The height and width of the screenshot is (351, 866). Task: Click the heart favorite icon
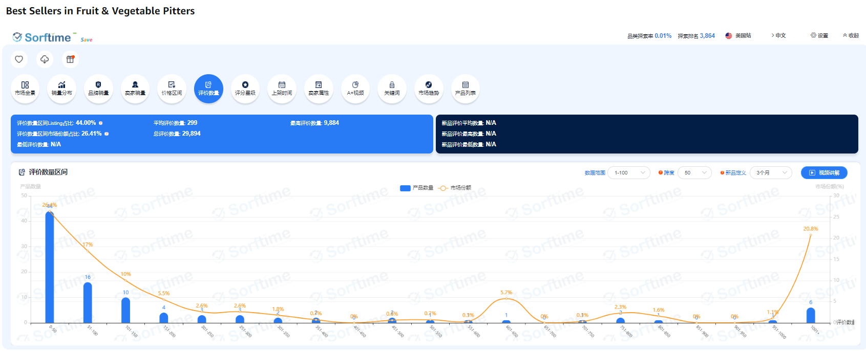19,59
